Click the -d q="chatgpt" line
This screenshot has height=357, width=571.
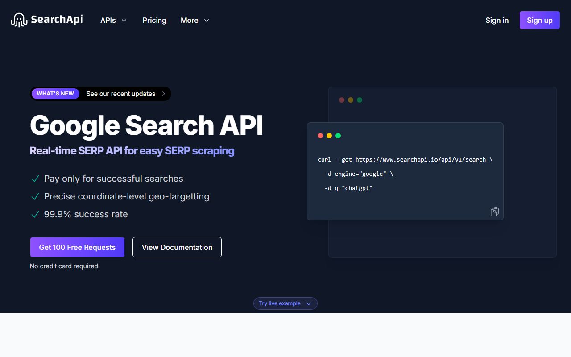[x=348, y=188]
